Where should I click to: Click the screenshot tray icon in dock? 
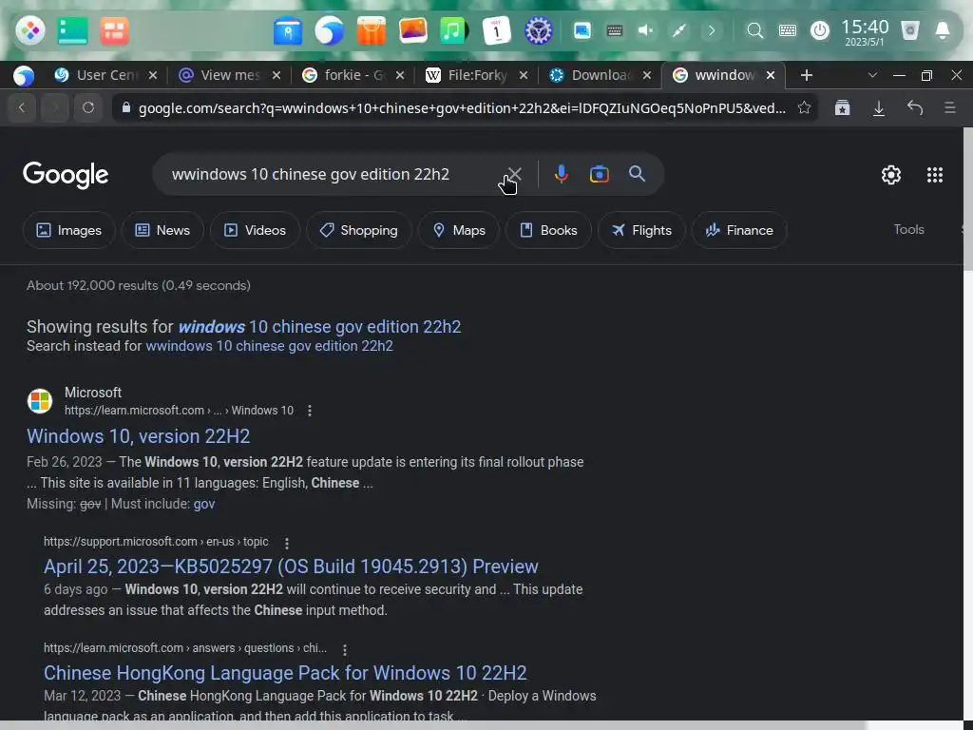point(582,30)
